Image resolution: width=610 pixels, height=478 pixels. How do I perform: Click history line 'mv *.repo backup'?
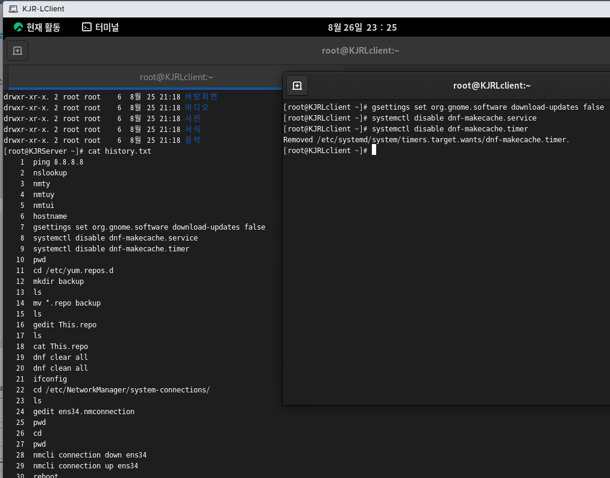[67, 303]
